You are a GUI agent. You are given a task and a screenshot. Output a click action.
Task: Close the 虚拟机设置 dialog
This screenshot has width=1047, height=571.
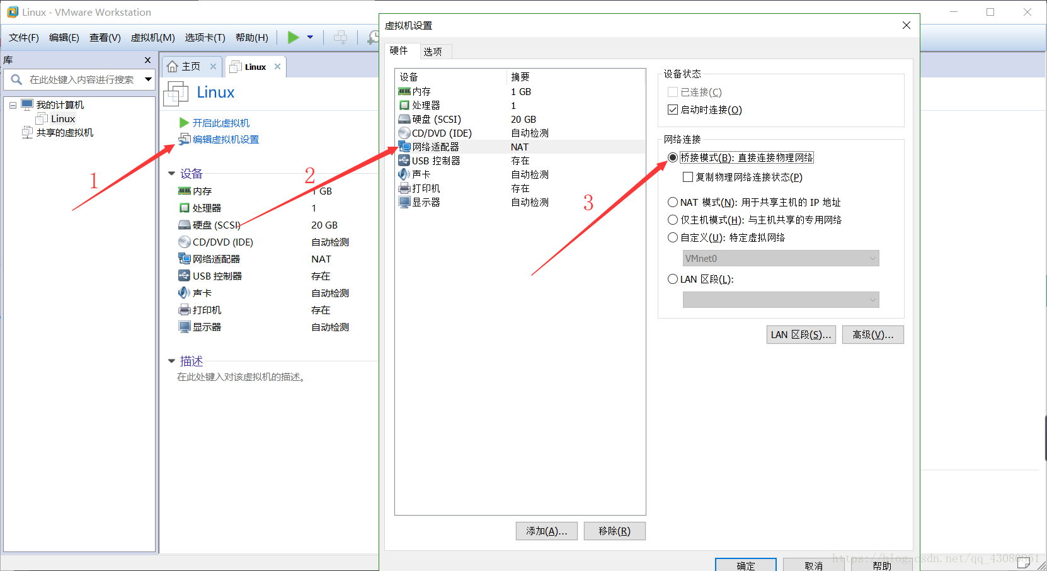pos(907,25)
